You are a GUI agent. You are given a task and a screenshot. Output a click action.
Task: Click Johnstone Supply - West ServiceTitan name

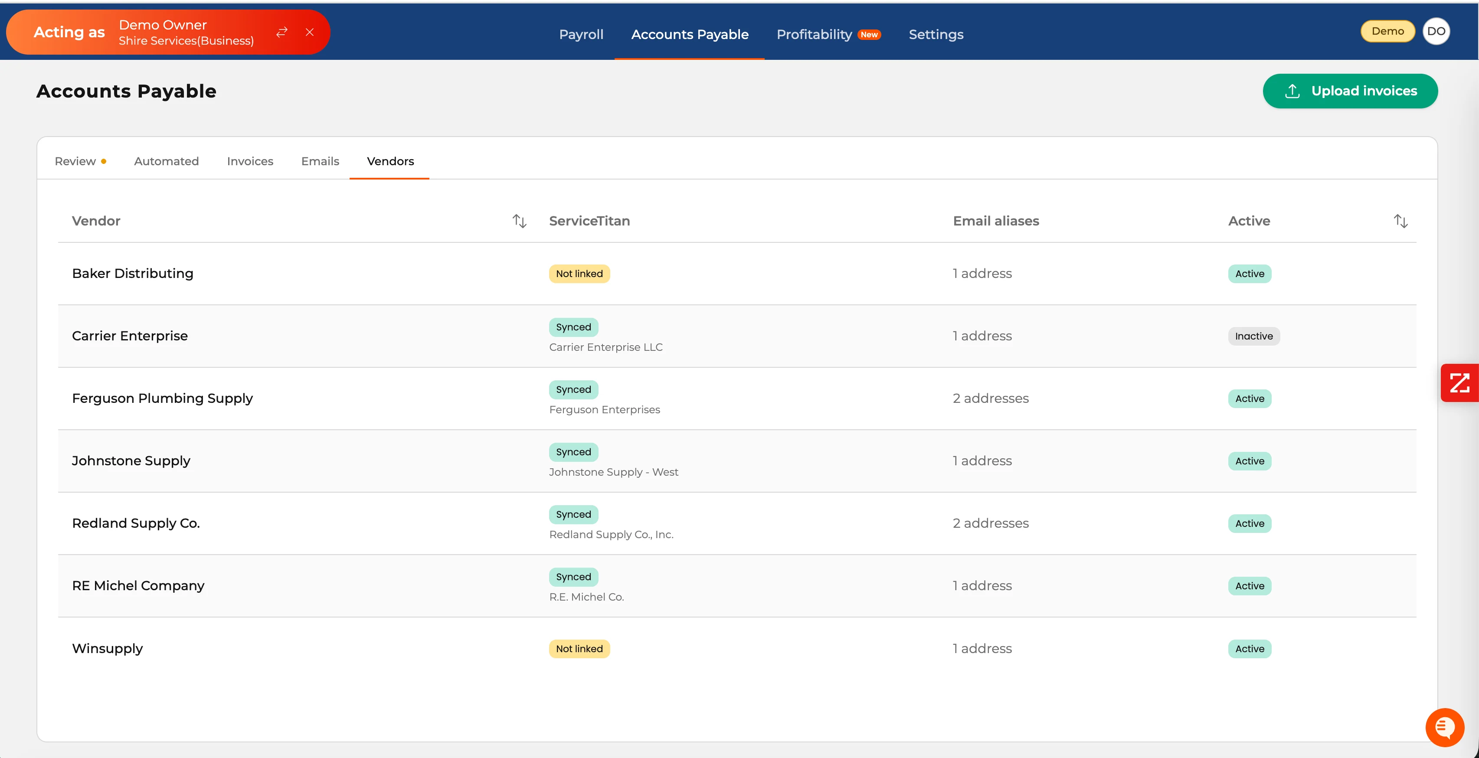613,472
